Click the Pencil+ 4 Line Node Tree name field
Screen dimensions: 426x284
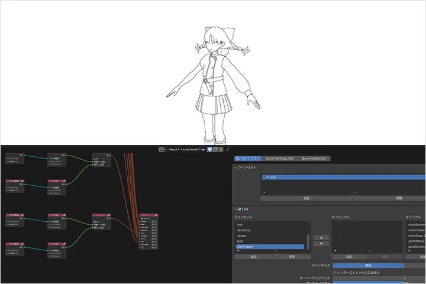[x=187, y=150]
